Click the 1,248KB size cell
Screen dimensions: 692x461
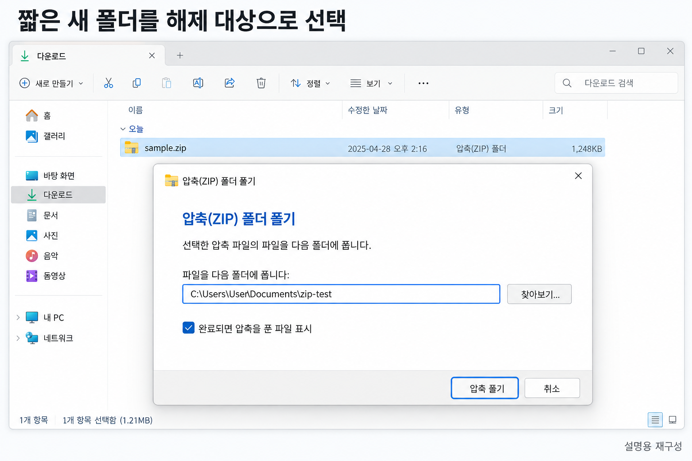click(x=587, y=149)
